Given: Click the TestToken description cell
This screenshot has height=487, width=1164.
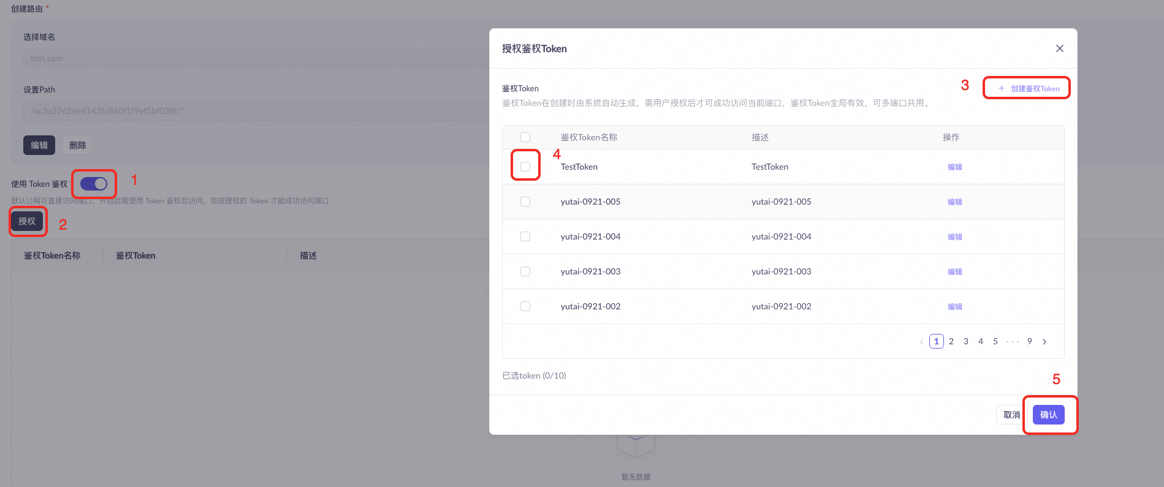Looking at the screenshot, I should pos(770,167).
